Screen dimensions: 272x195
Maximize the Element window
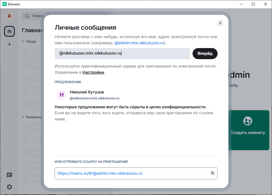click(253, 4)
